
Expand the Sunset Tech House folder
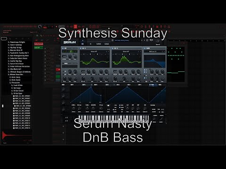16,64
